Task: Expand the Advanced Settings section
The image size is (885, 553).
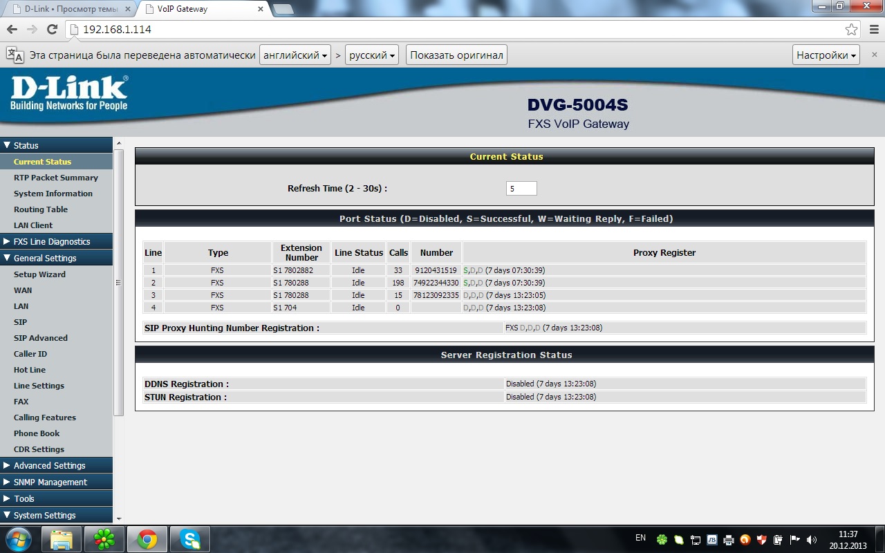Action: [x=56, y=465]
